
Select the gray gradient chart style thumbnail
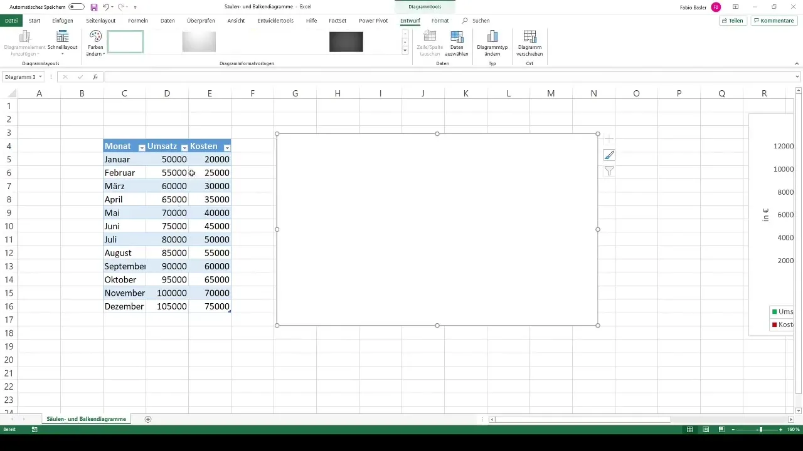click(x=199, y=42)
